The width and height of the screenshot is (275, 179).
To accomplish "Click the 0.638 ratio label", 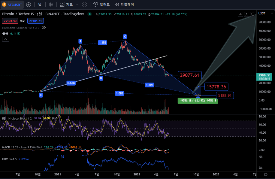I will point(71,83).
